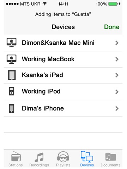Open the Stations radio tab
This screenshot has width=127, height=169.
(x=16, y=159)
